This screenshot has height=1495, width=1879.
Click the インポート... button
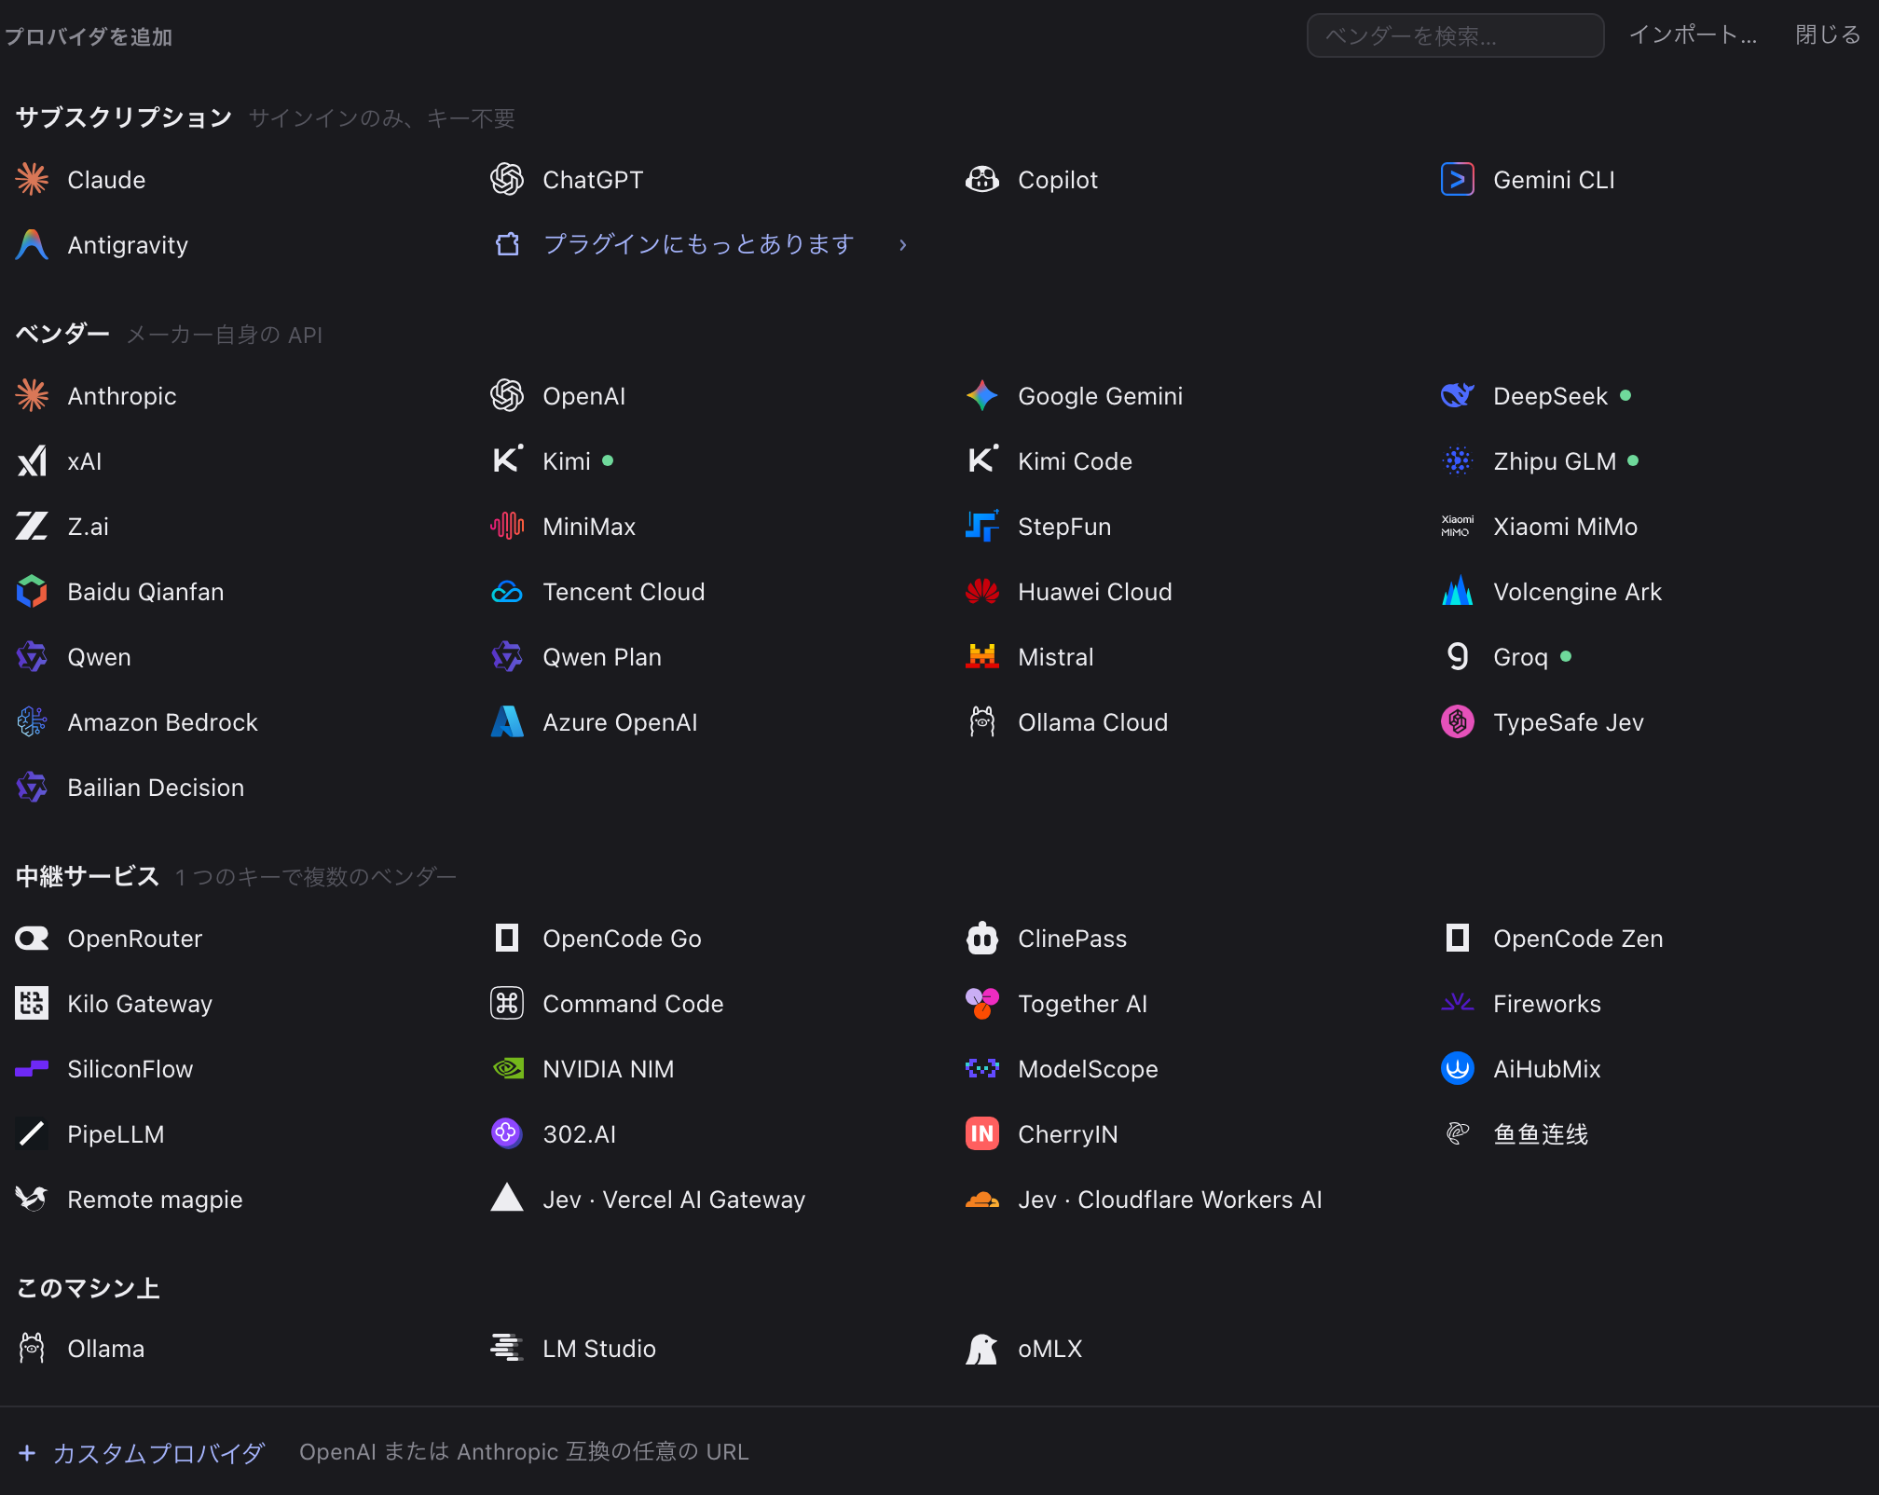click(x=1693, y=35)
